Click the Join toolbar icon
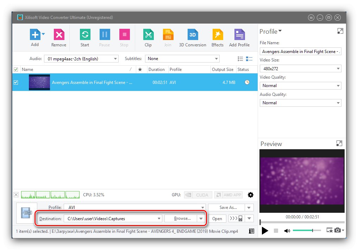Image resolution: width=358 pixels, height=250 pixels. [168, 35]
